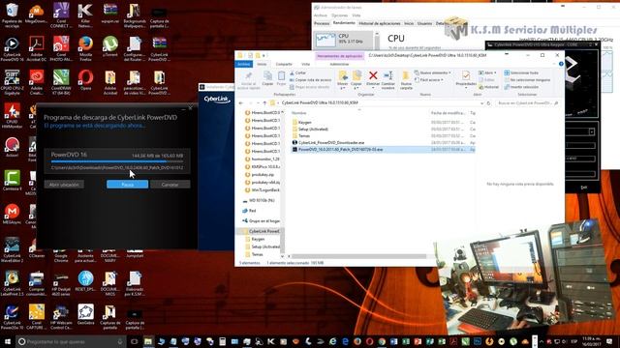This screenshot has height=348, width=620.
Task: Open the CyberLink Power2Go 10 shortcut
Action: point(12,317)
